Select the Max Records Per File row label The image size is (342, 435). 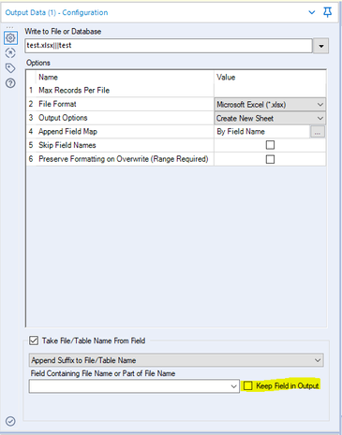click(74, 91)
